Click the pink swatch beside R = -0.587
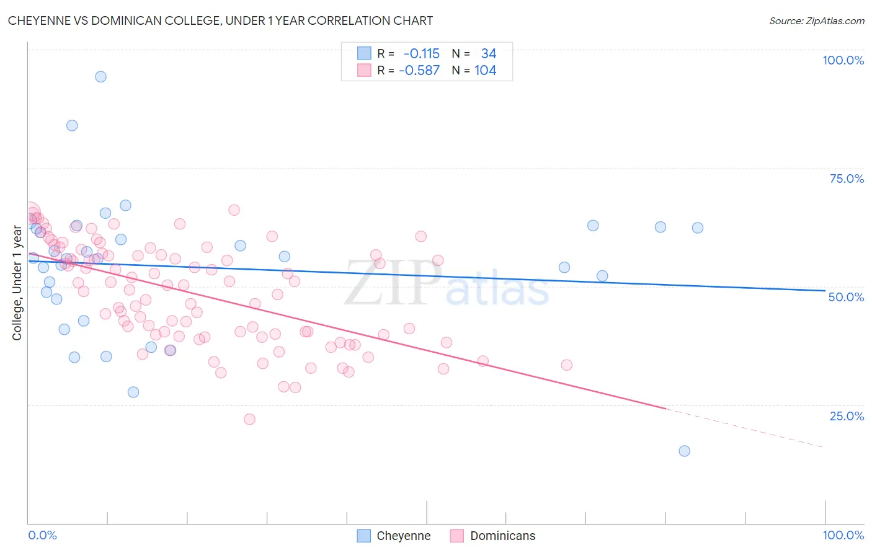This screenshot has height=553, width=872. point(364,70)
